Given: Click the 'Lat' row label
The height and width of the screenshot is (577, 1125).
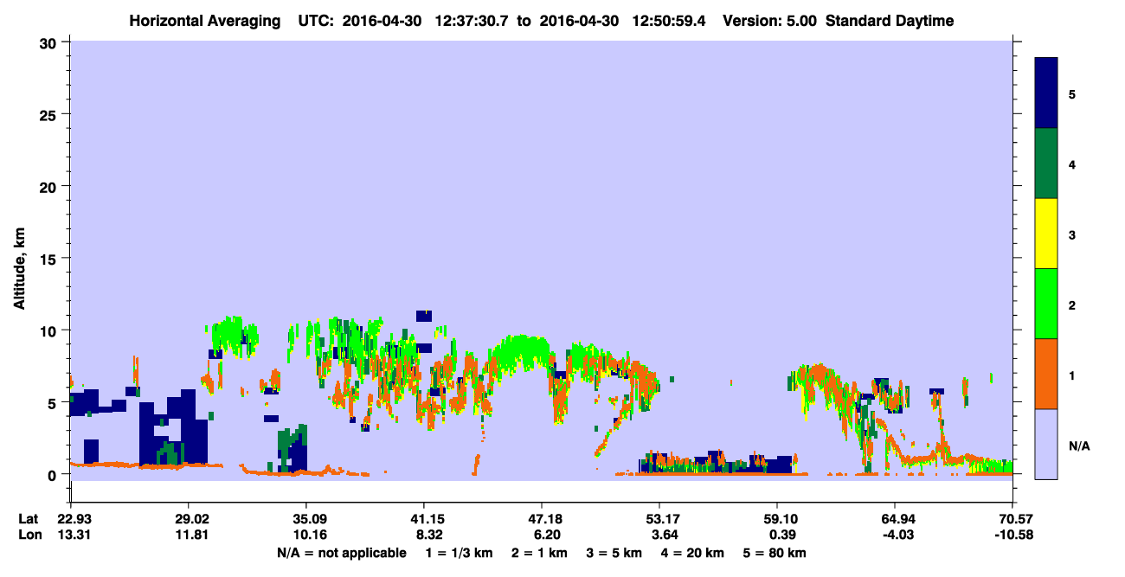Looking at the screenshot, I should [x=29, y=519].
